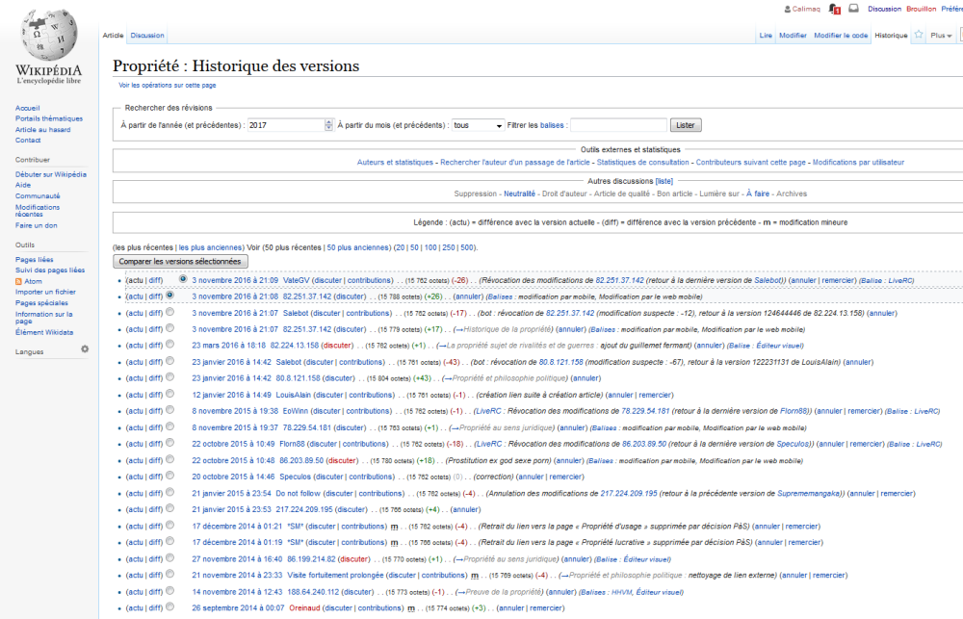Open Modifications par utilisateur link
Image resolution: width=963 pixels, height=619 pixels.
pos(858,163)
